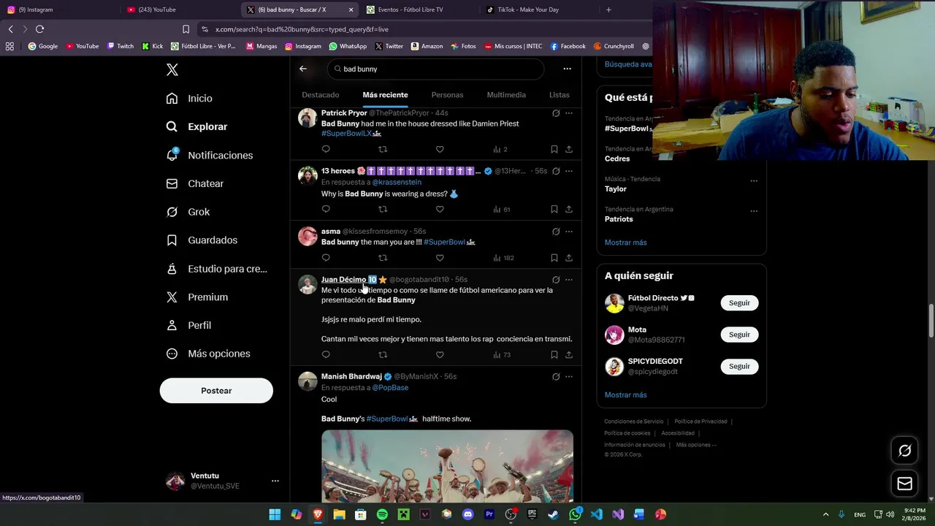This screenshot has width=935, height=526.
Task: Open Explorar in sidebar
Action: point(196,126)
